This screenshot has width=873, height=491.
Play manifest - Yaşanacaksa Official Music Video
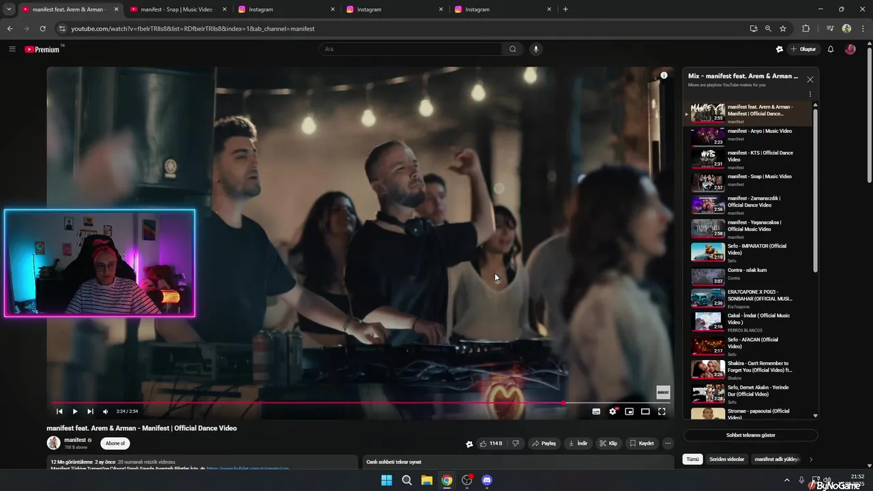[x=748, y=229]
